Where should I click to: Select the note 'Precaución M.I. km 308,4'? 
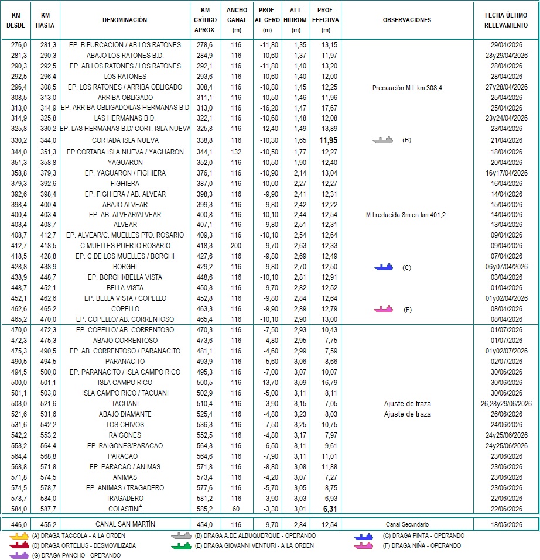[x=407, y=88]
